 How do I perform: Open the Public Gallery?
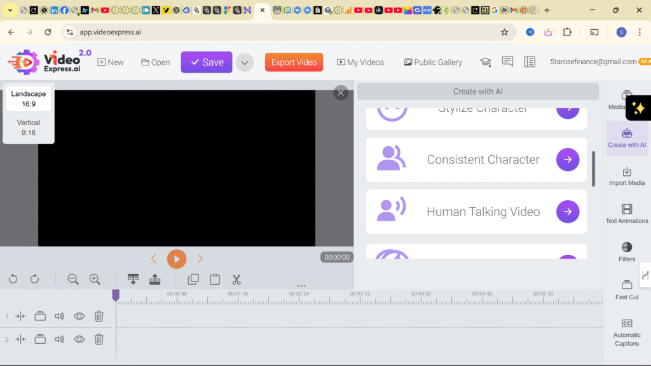(433, 62)
